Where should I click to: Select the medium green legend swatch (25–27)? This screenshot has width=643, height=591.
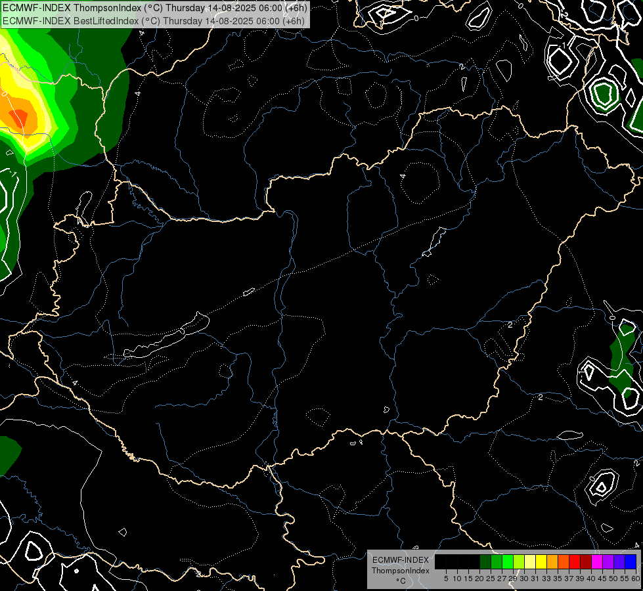(496, 561)
